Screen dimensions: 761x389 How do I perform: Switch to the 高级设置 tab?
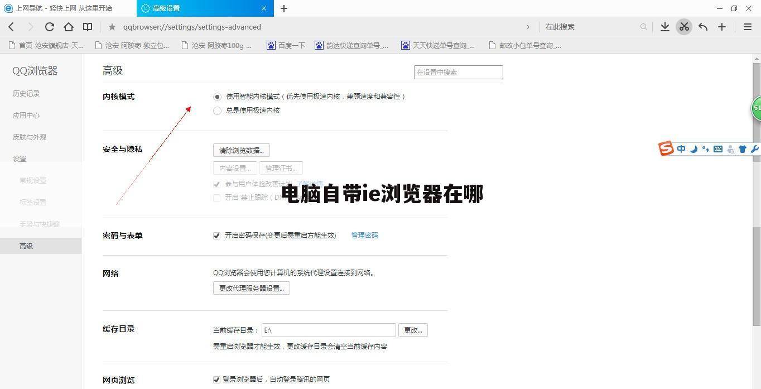[204, 8]
